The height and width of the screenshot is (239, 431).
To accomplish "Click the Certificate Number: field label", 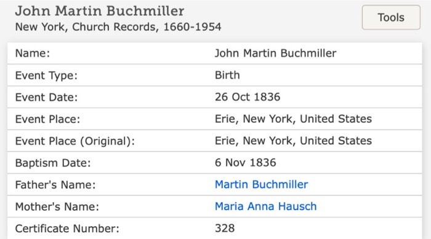I will [67, 229].
